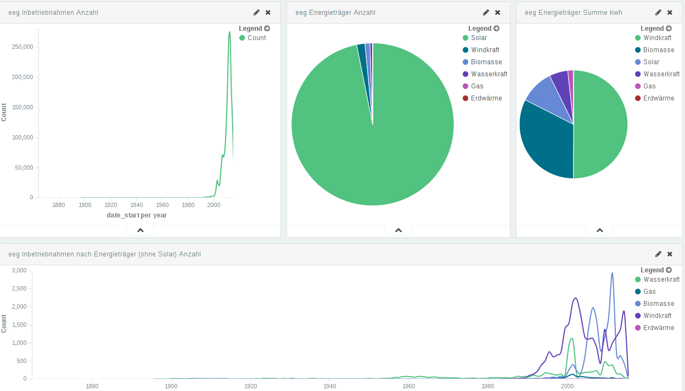Edit the eeg Inbetriebnahmen Anzahl panel
Image resolution: width=685 pixels, height=391 pixels.
[x=256, y=12]
